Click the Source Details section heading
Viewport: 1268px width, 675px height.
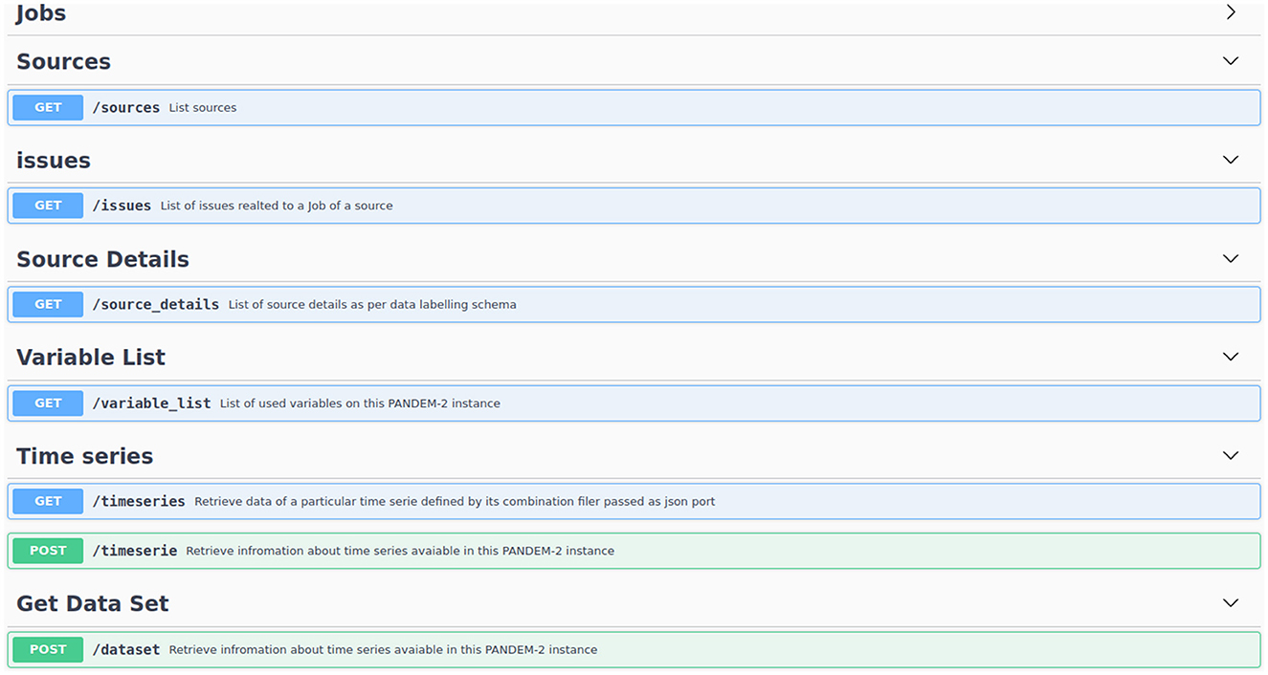pos(102,259)
